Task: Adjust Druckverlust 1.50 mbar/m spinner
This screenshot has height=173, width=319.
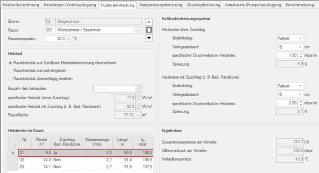Action: point(301,55)
